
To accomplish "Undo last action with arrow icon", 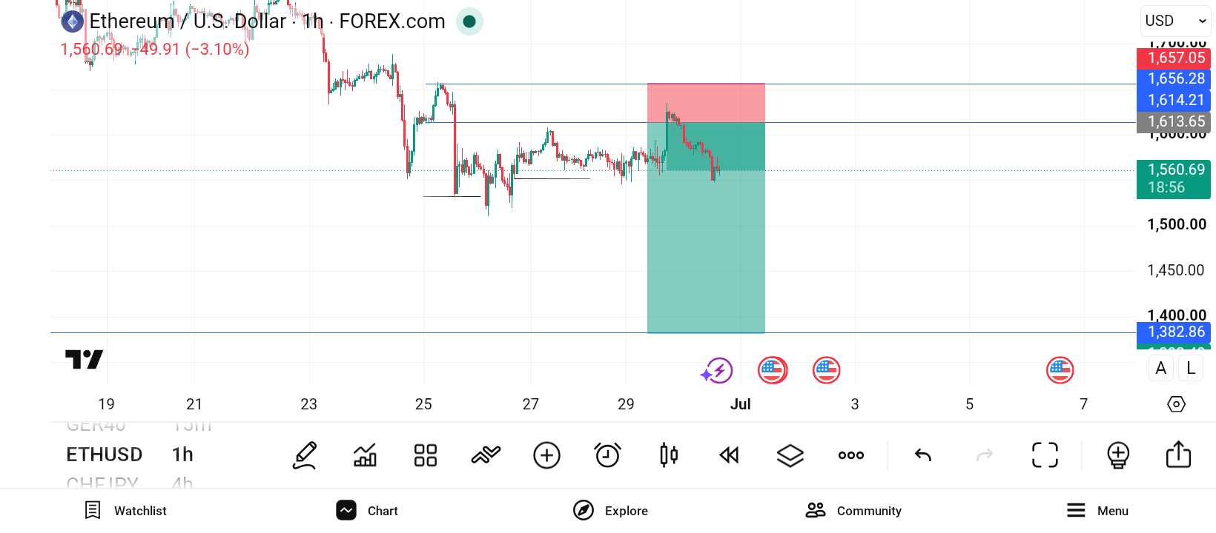I will point(923,455).
